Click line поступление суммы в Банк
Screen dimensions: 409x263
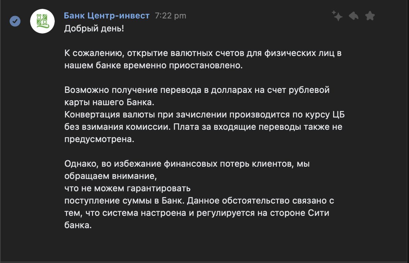pyautogui.click(x=199, y=200)
